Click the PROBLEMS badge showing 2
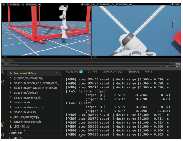Image resolution: width=183 pixels, height=141 pixels. tap(81, 72)
